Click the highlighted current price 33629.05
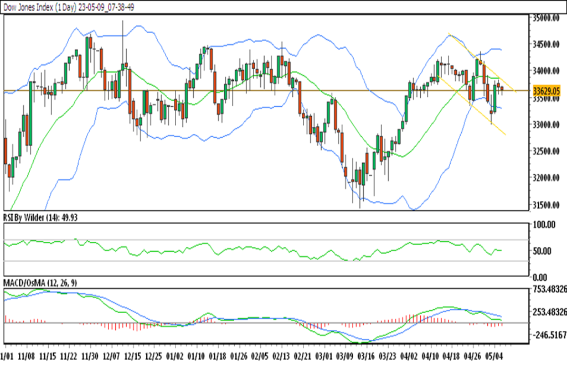 pos(547,91)
